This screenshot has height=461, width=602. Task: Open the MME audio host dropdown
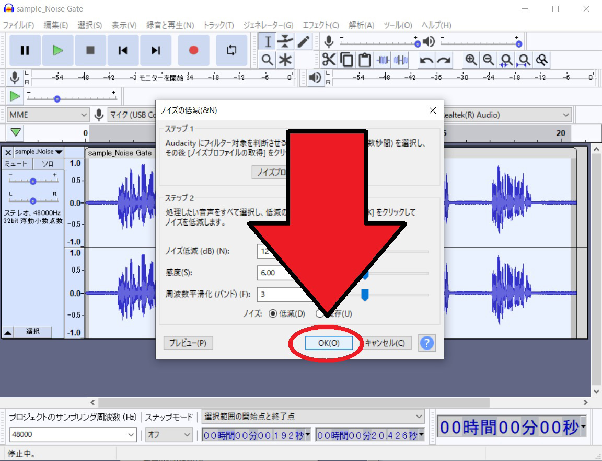coord(48,115)
